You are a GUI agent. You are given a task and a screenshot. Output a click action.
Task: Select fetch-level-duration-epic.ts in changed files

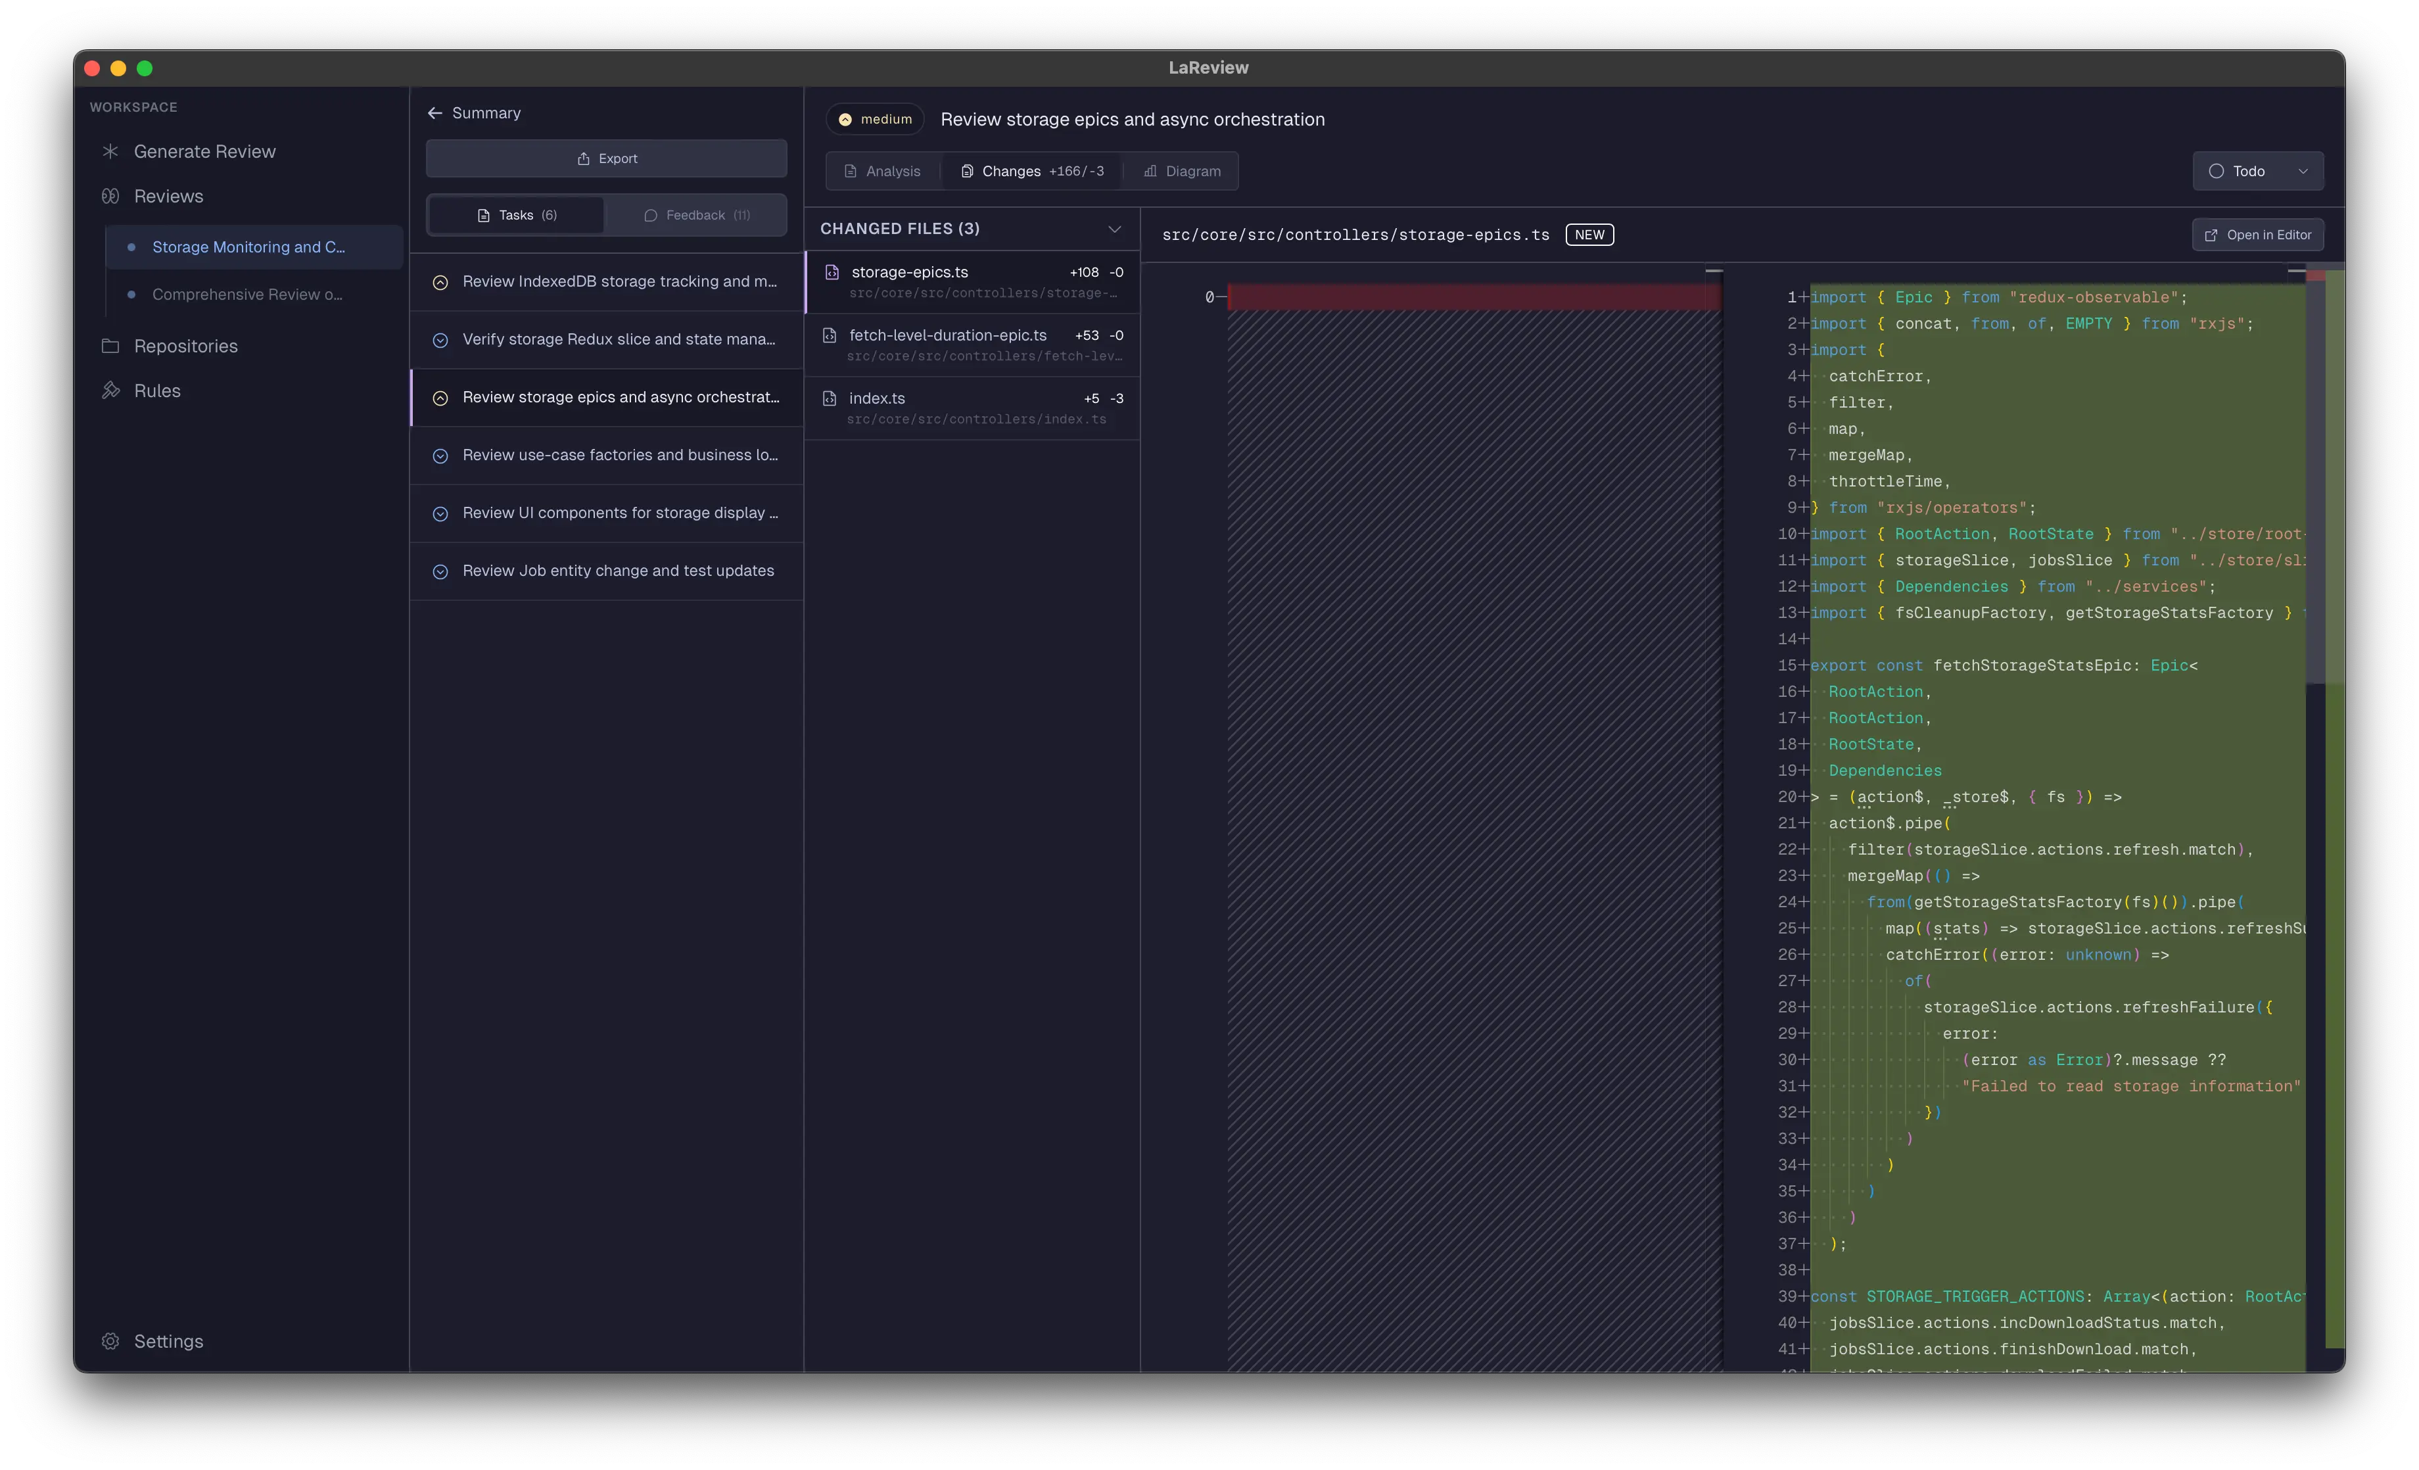point(972,344)
